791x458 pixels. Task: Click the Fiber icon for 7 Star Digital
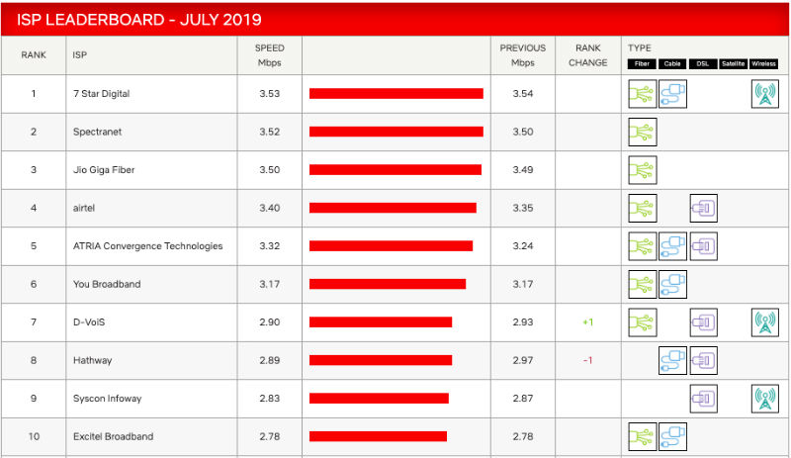[642, 94]
